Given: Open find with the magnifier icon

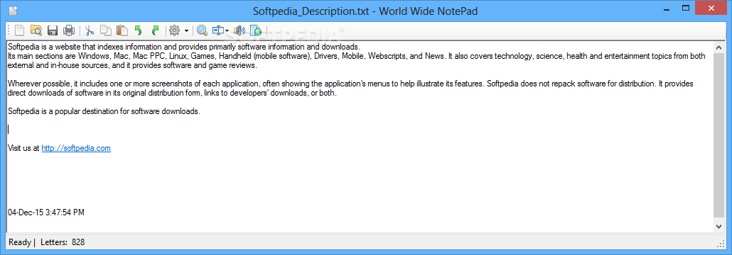Looking at the screenshot, I should point(202,30).
